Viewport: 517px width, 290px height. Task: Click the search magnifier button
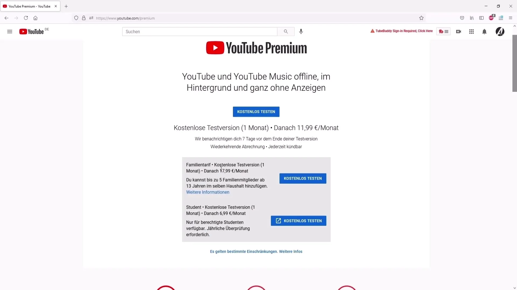click(x=286, y=32)
